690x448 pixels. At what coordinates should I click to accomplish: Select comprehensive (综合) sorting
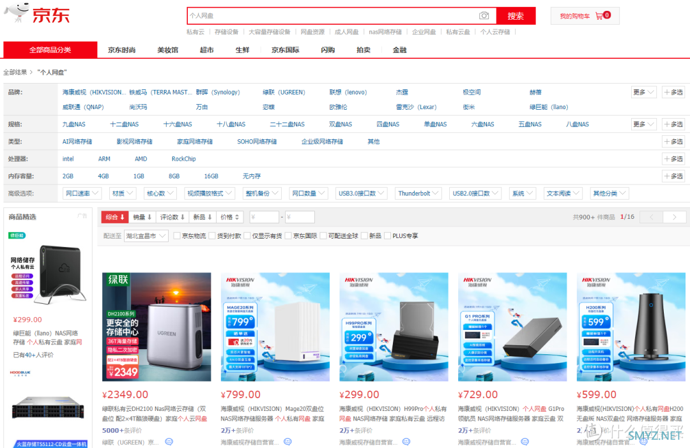(115, 217)
